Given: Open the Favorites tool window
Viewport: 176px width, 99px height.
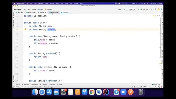Looking at the screenshot, I should 13,78.
